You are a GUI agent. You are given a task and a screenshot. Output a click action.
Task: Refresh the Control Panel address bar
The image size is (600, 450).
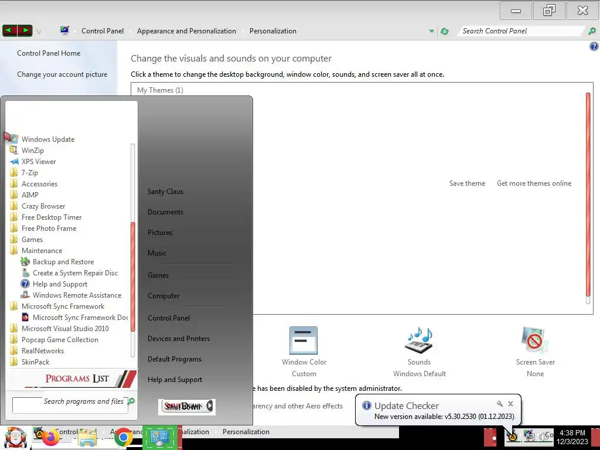pyautogui.click(x=444, y=31)
